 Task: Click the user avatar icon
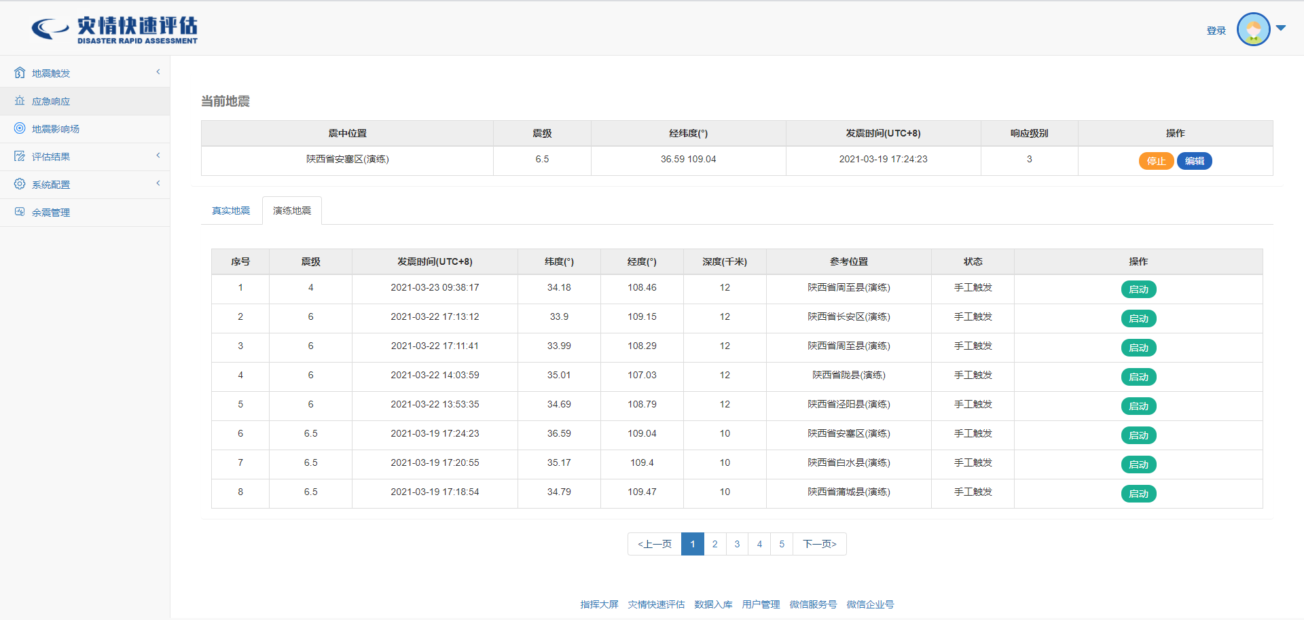[1253, 29]
